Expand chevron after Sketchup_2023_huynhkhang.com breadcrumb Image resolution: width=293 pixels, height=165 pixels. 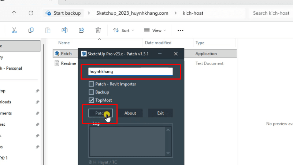(x=175, y=13)
